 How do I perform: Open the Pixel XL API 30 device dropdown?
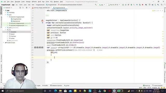[114, 5]
